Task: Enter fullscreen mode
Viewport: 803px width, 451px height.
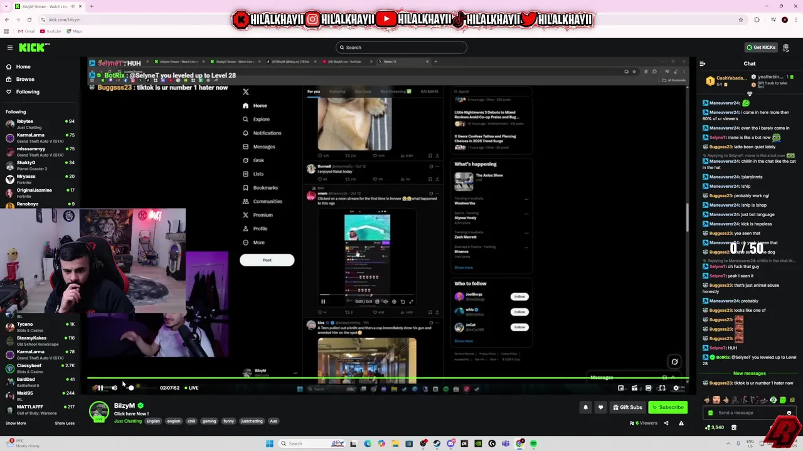Action: 662,388
